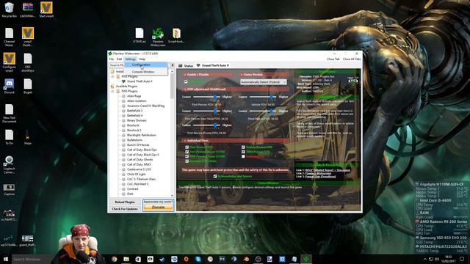Image resolution: width=470 pixels, height=264 pixels.
Task: Open File Explorer from the taskbar
Action: [126, 259]
